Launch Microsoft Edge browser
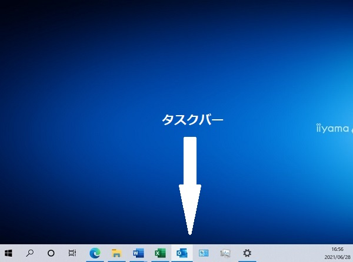This screenshot has width=353, height=262. pyautogui.click(x=95, y=253)
